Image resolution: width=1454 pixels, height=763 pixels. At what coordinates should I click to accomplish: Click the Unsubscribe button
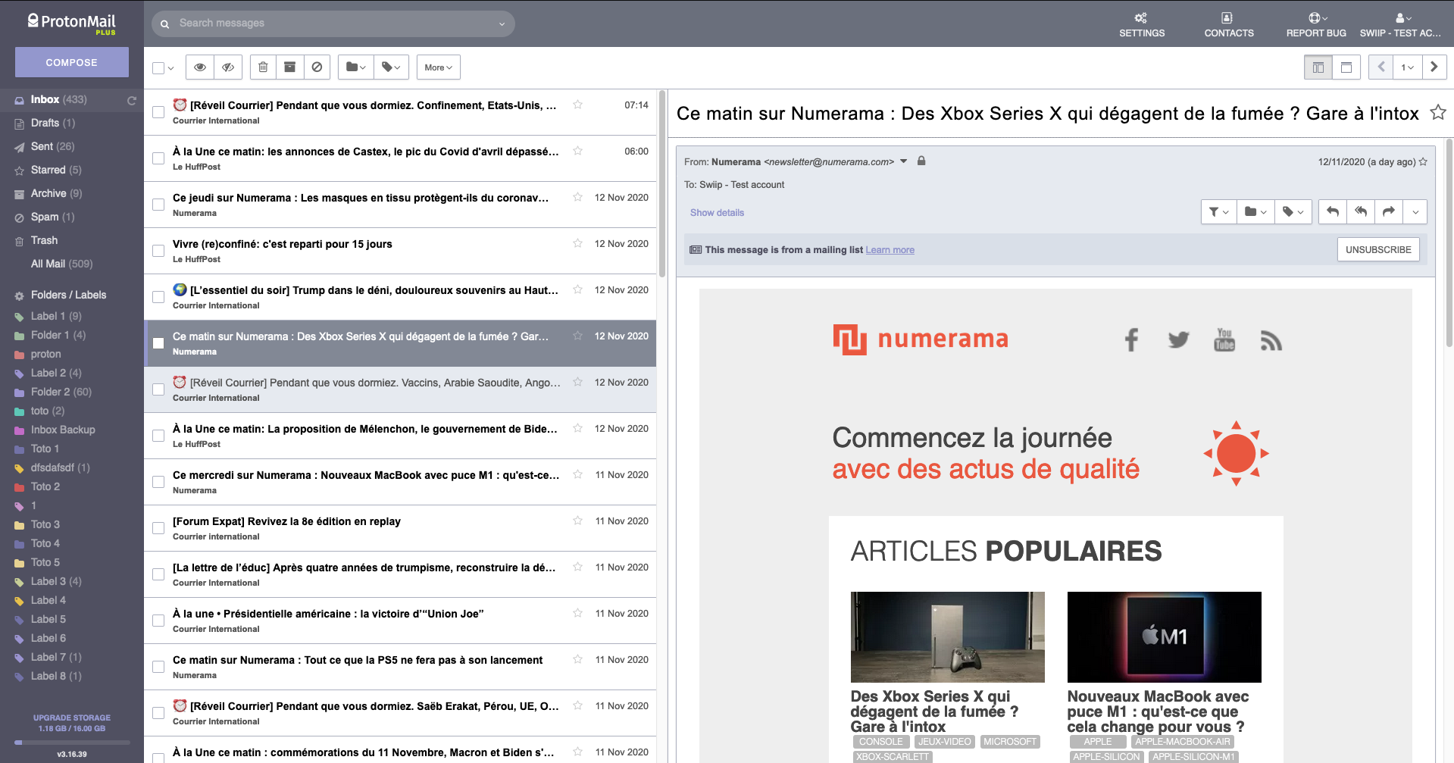[x=1378, y=249]
